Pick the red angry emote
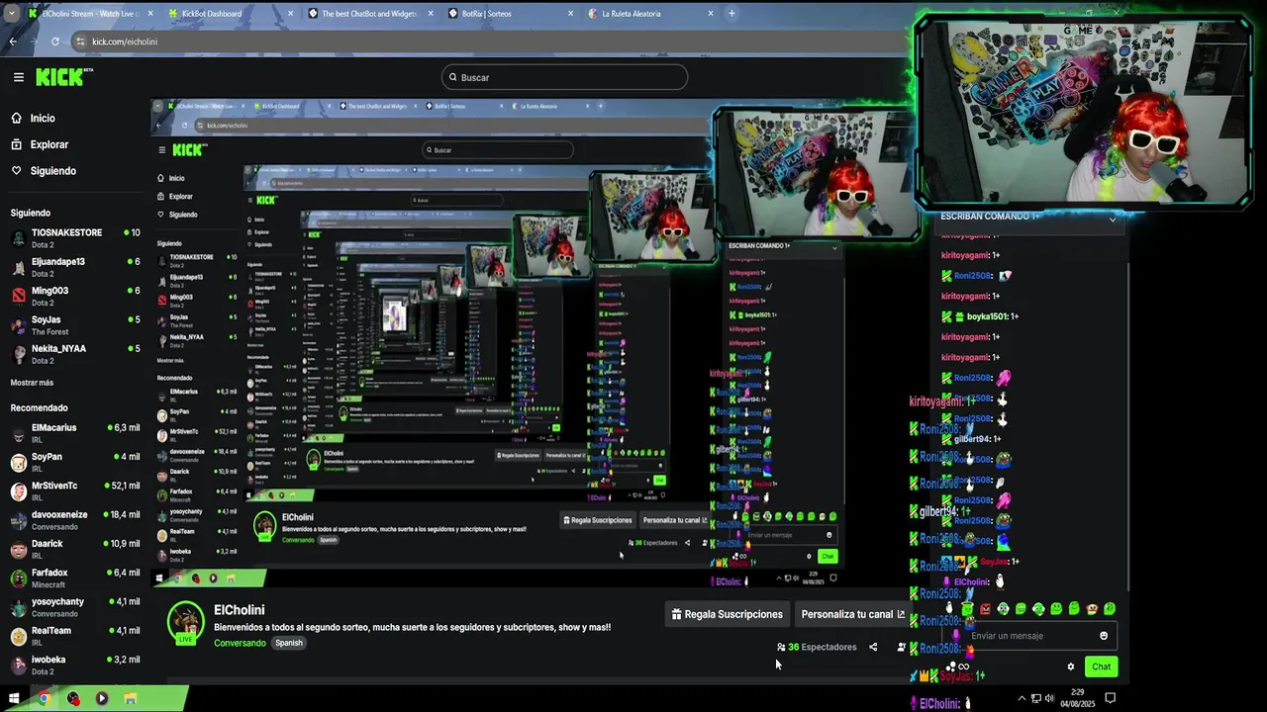This screenshot has width=1267, height=712. pyautogui.click(x=985, y=609)
